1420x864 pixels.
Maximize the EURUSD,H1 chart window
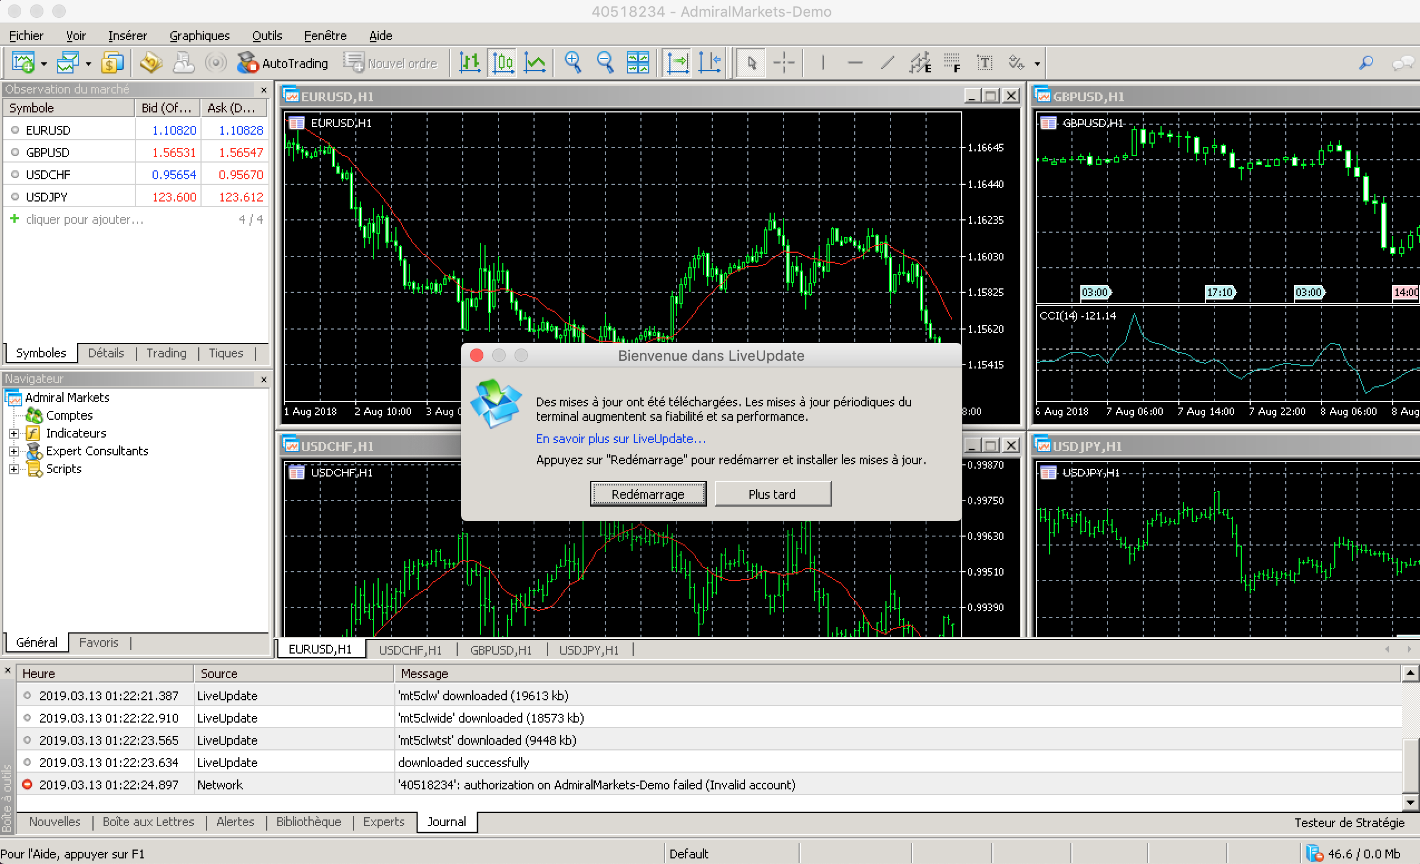click(991, 96)
